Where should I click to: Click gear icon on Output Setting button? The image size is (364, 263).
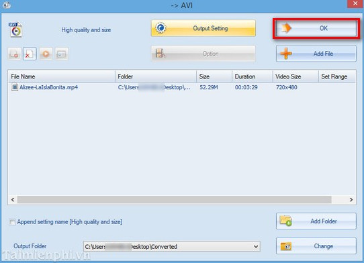(x=161, y=28)
